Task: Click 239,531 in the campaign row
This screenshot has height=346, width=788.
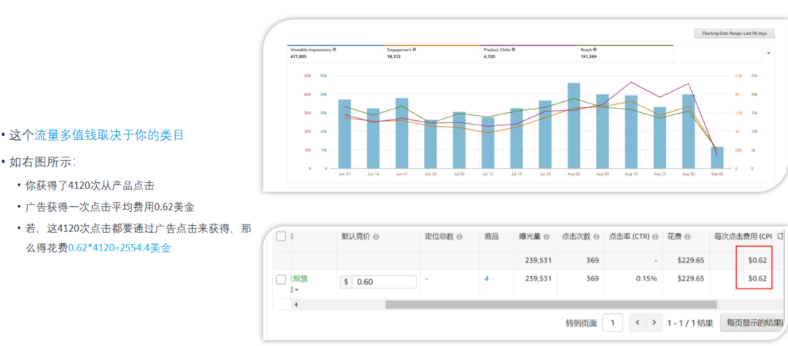Action: click(538, 278)
